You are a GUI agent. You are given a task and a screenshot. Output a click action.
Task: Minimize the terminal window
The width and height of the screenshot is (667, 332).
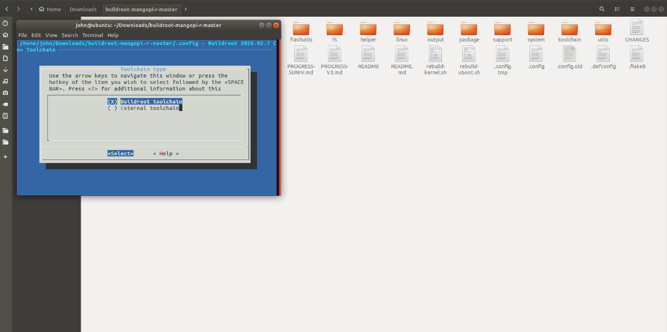(262, 25)
